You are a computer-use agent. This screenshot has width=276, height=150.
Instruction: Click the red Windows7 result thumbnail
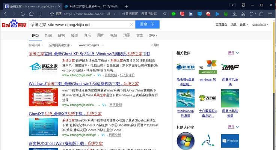click(43, 97)
